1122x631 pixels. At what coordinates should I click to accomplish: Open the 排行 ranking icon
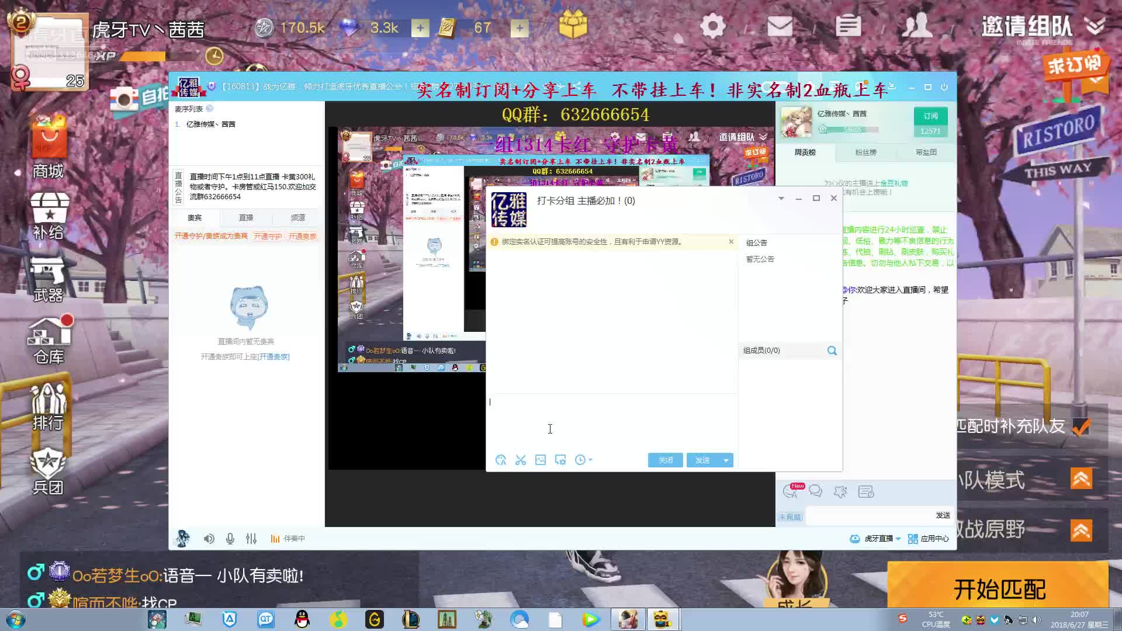coord(49,407)
